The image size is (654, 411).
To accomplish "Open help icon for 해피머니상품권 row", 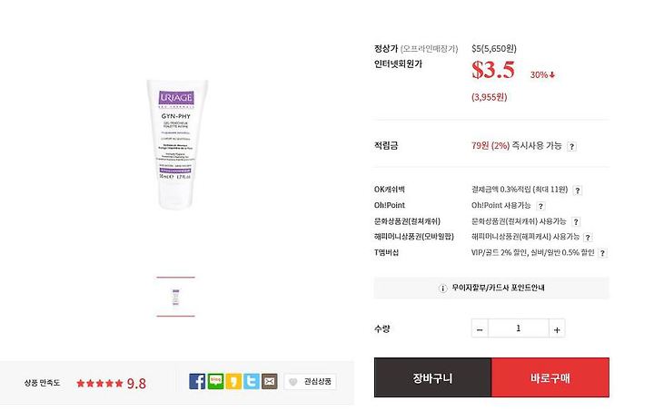I will click(588, 238).
